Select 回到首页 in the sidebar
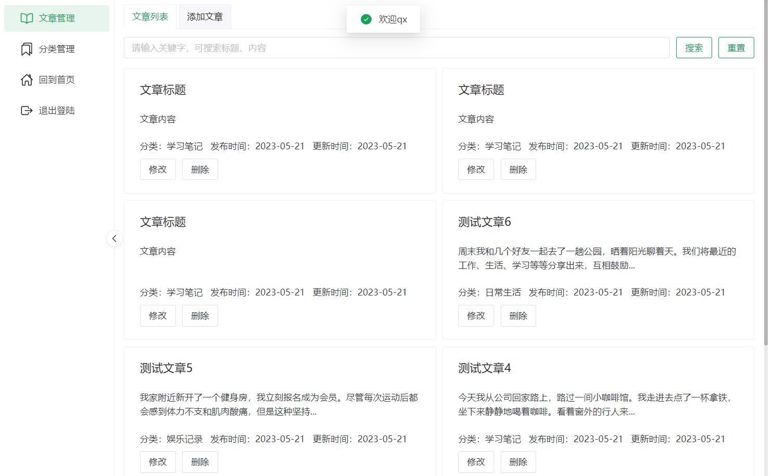Image resolution: width=773 pixels, height=476 pixels. [x=56, y=79]
